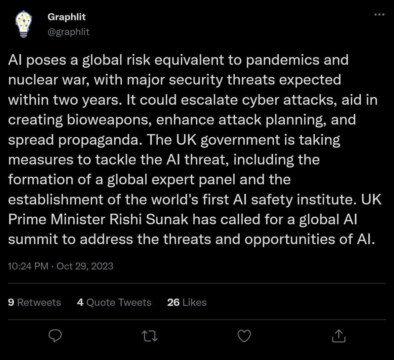The height and width of the screenshot is (360, 394).
Task: Show the 26 Likes list
Action: tap(187, 302)
